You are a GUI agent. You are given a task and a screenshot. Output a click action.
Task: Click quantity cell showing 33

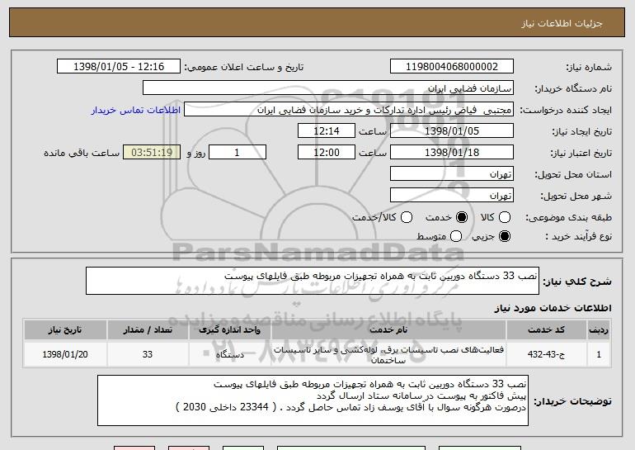point(148,354)
